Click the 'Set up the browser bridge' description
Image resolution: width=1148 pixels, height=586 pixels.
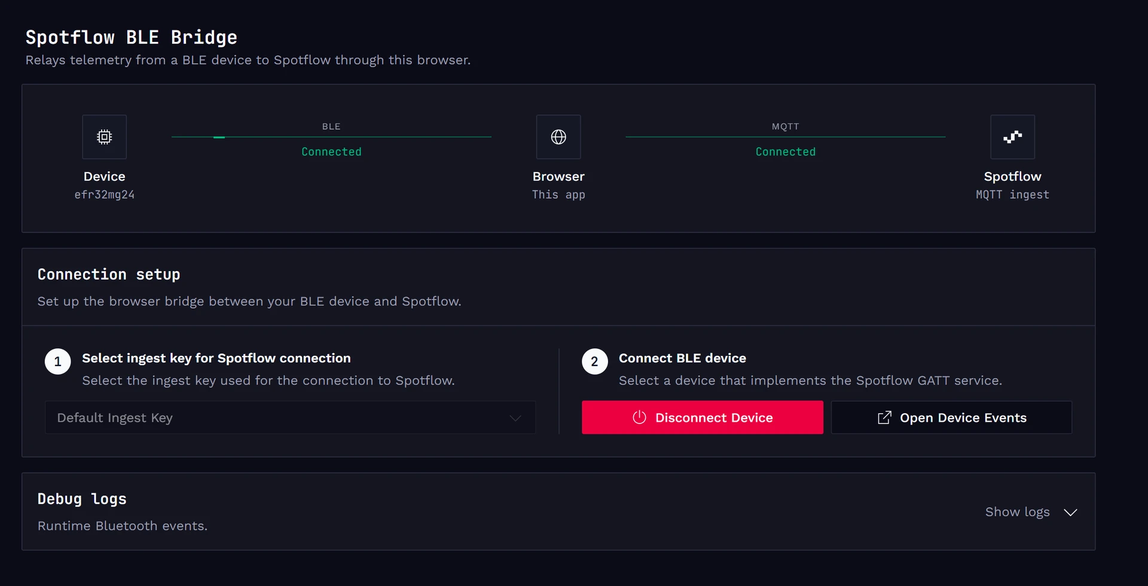[249, 301]
